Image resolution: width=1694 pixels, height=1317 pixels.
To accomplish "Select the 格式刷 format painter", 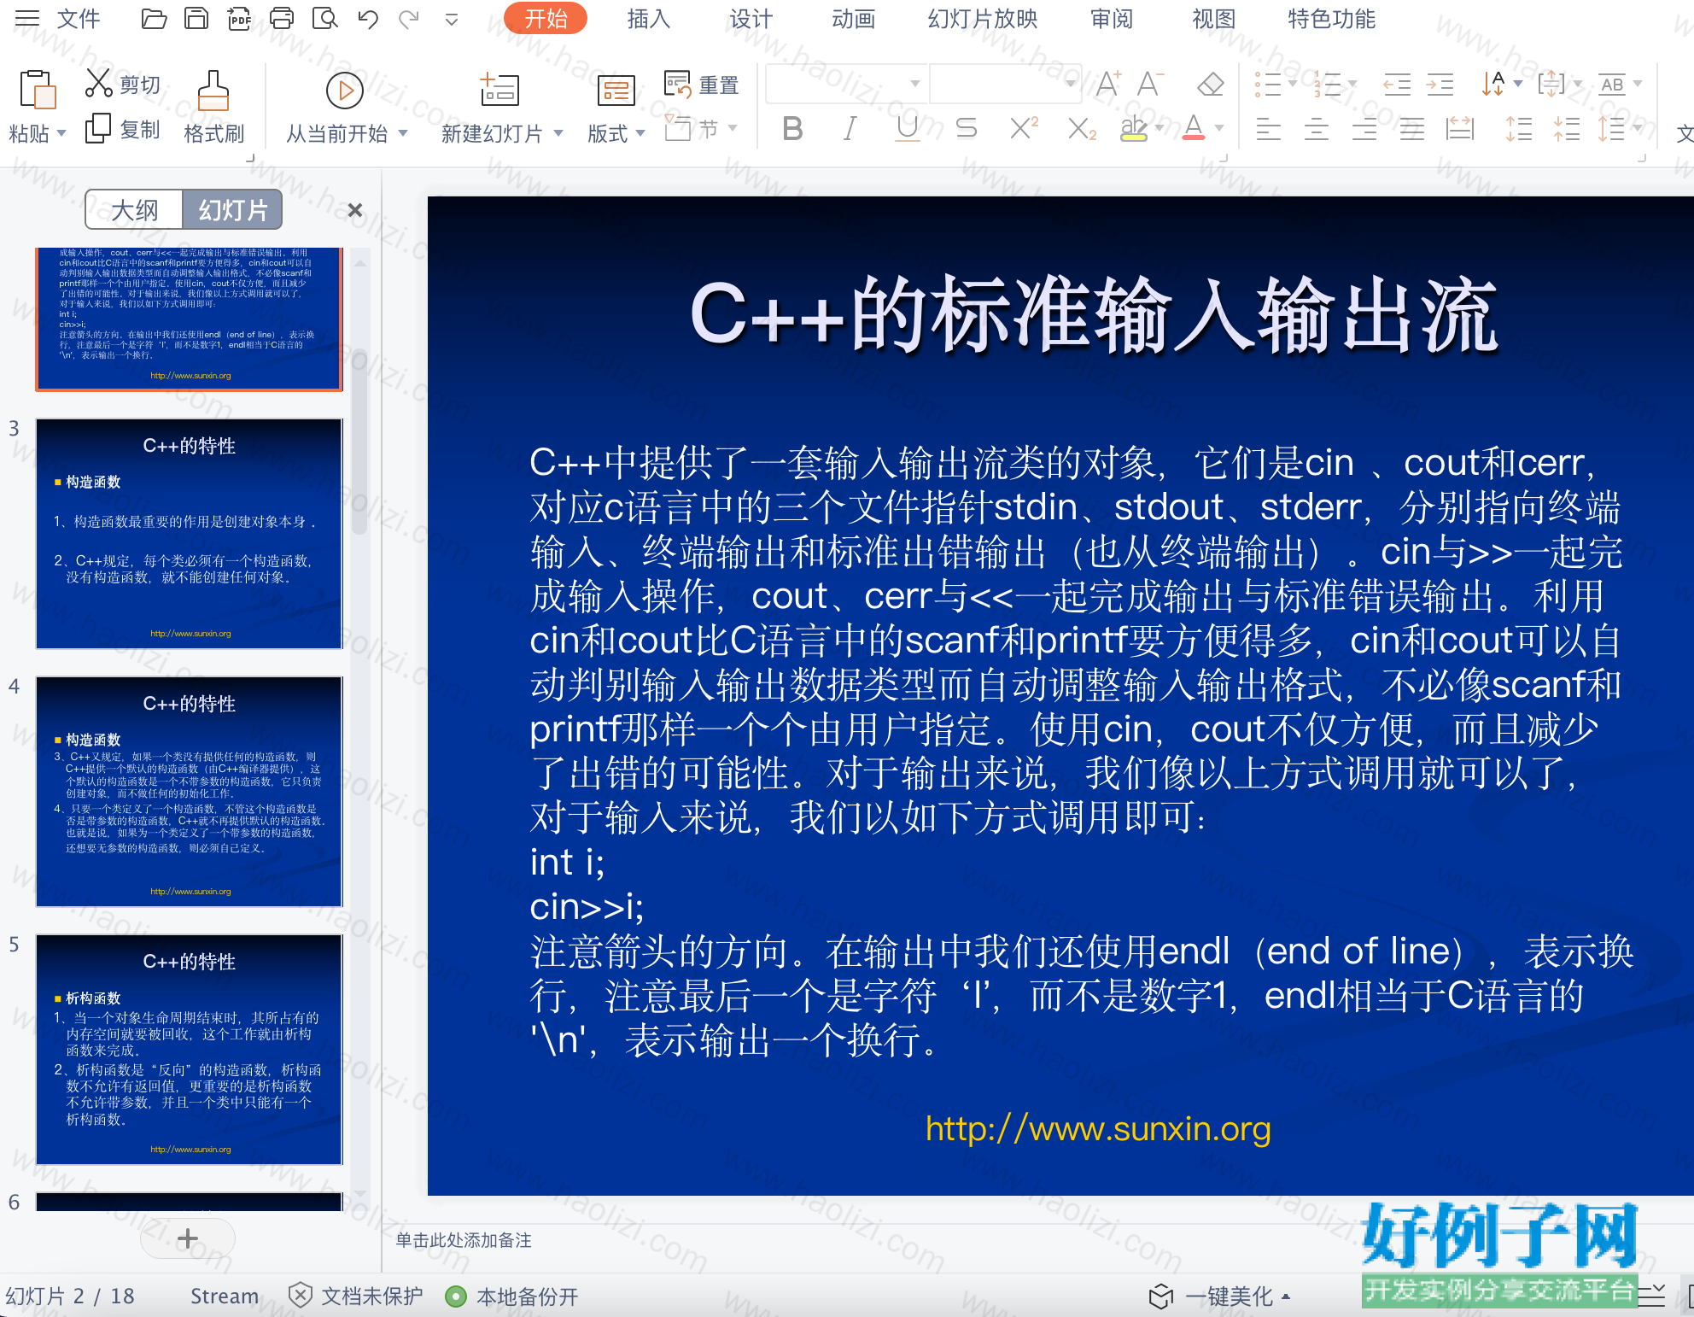I will pyautogui.click(x=213, y=107).
